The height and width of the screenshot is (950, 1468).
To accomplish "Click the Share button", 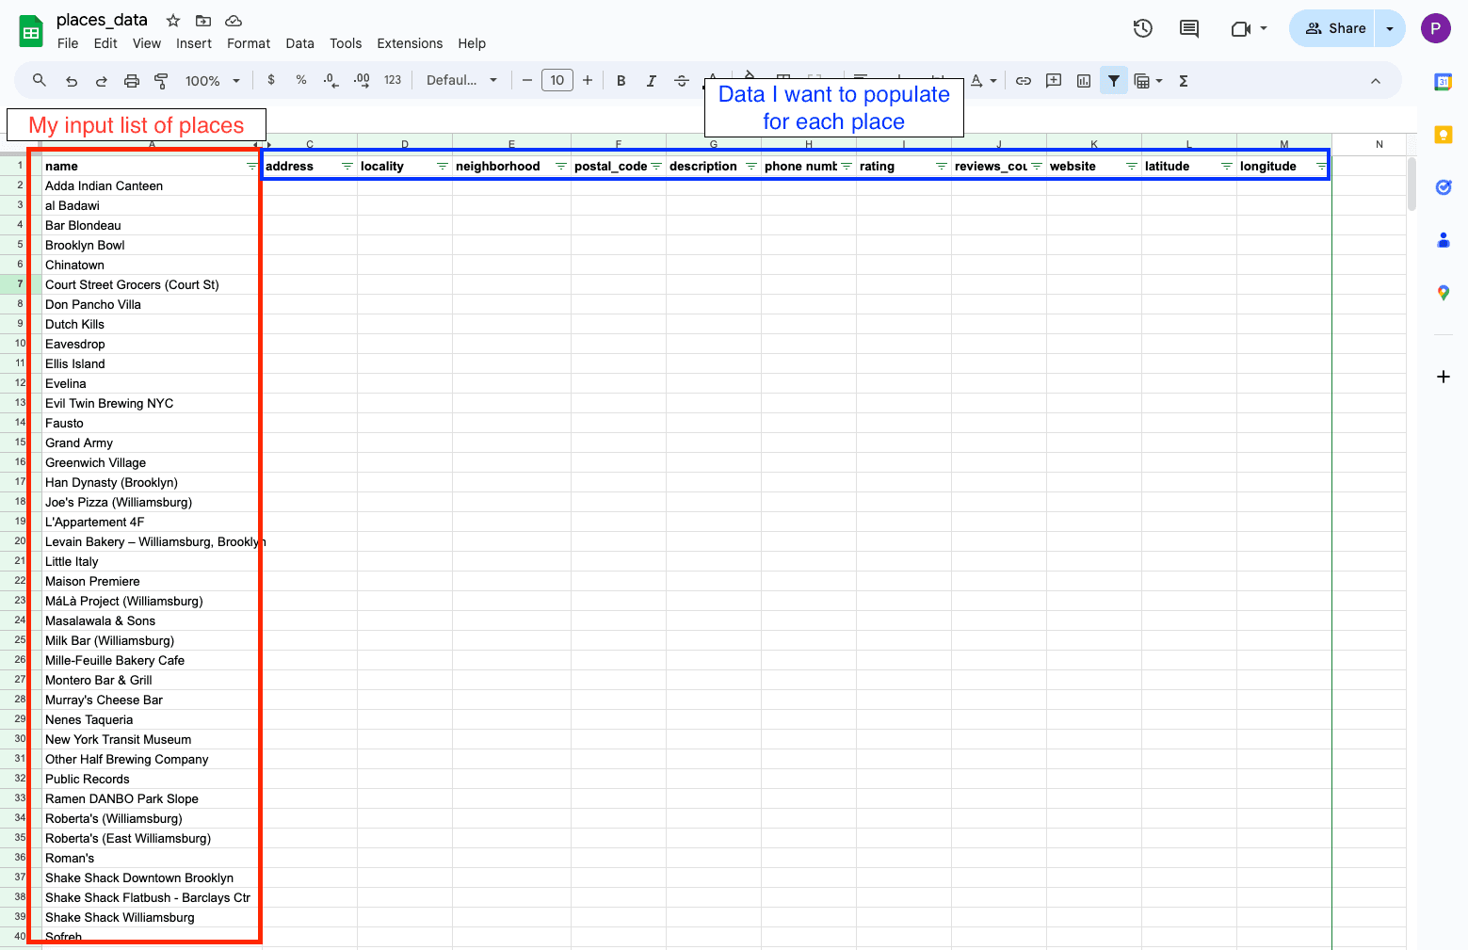I will click(1333, 28).
